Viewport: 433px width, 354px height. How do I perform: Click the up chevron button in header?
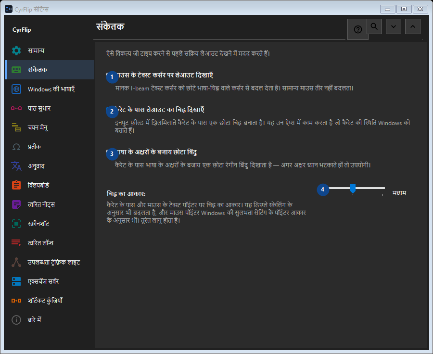[413, 26]
